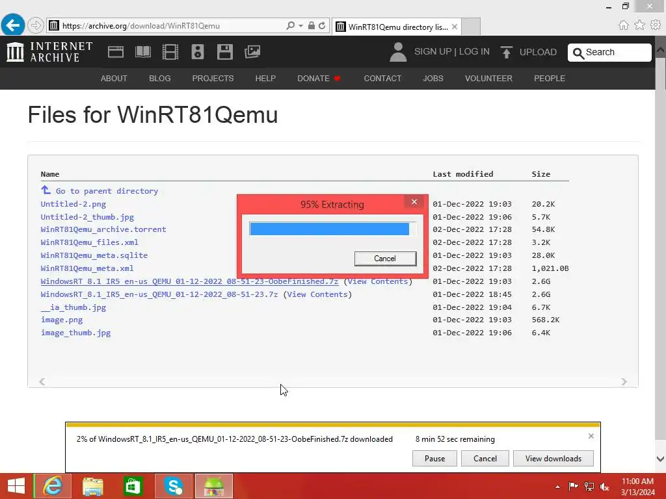Click the WindowsRT_8.1_IR5_en-us_QEMU_01-12-2022_08-51-23.7z link
This screenshot has width=666, height=499.
[159, 294]
